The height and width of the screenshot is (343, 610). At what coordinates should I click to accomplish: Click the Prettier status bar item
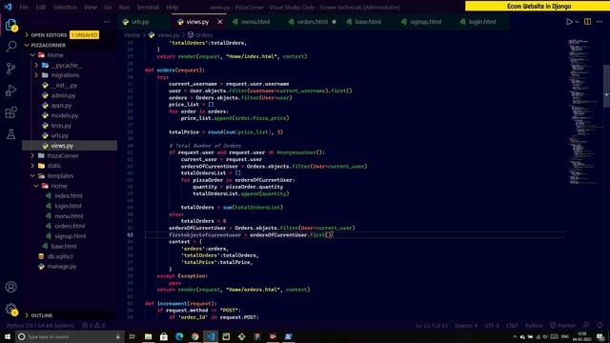(562, 326)
